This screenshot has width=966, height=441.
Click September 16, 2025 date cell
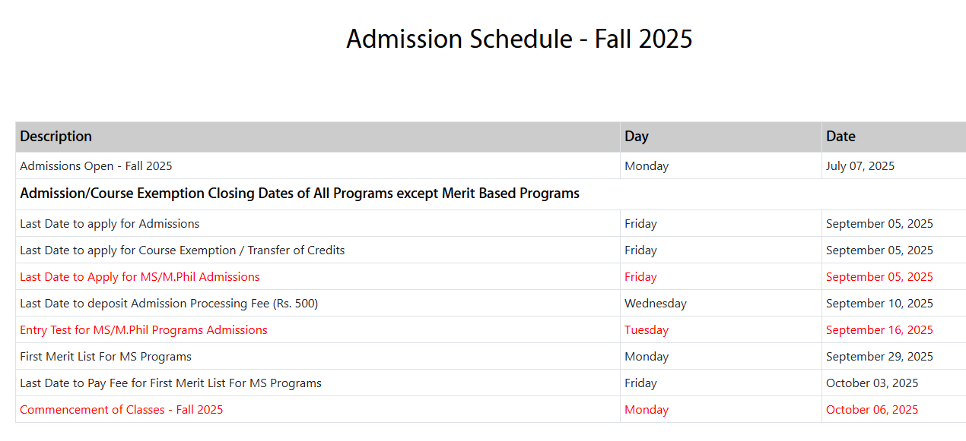[879, 330]
